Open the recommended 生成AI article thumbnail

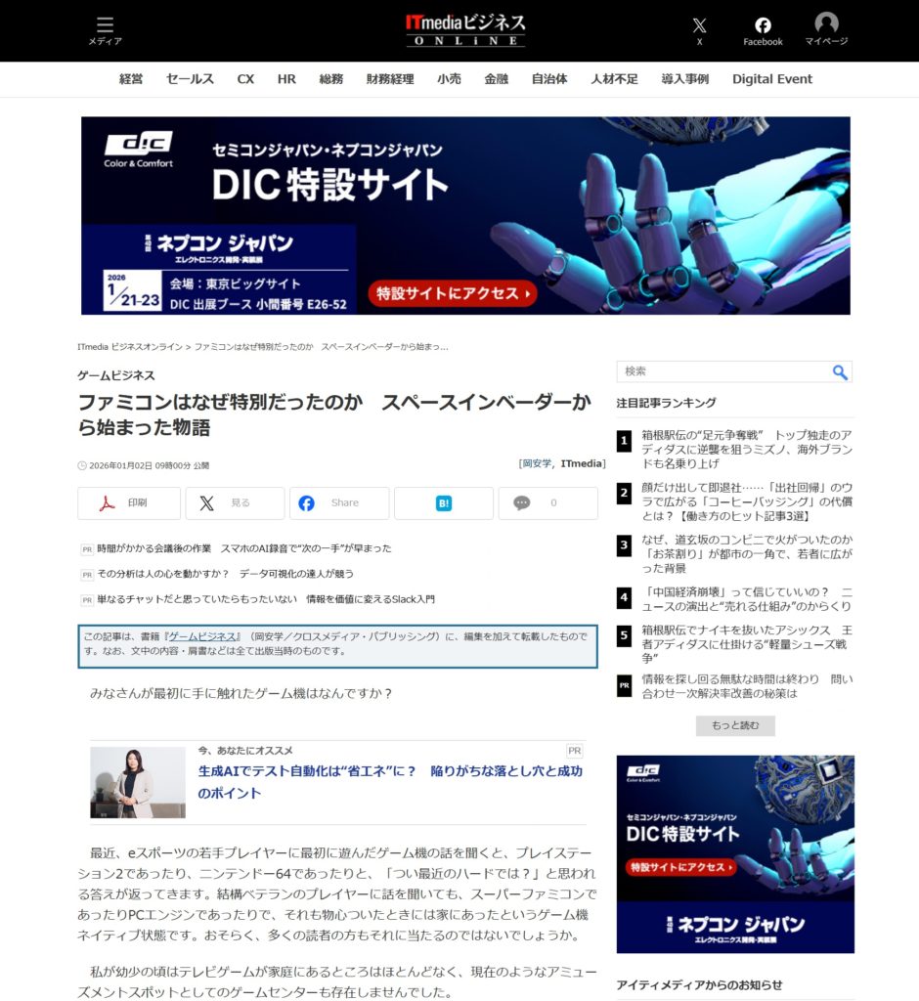[138, 782]
